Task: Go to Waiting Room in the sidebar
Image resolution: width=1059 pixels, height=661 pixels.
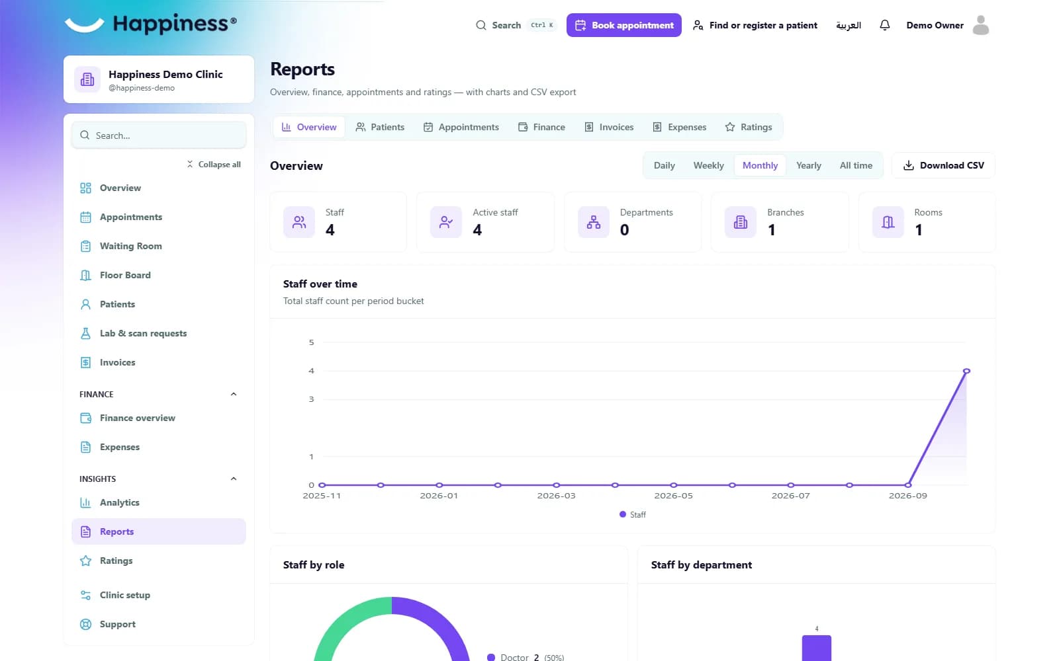Action: 159,246
